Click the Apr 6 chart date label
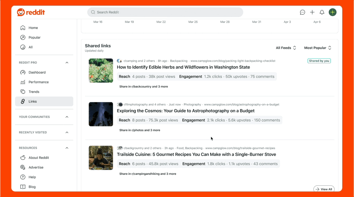 [317, 22]
